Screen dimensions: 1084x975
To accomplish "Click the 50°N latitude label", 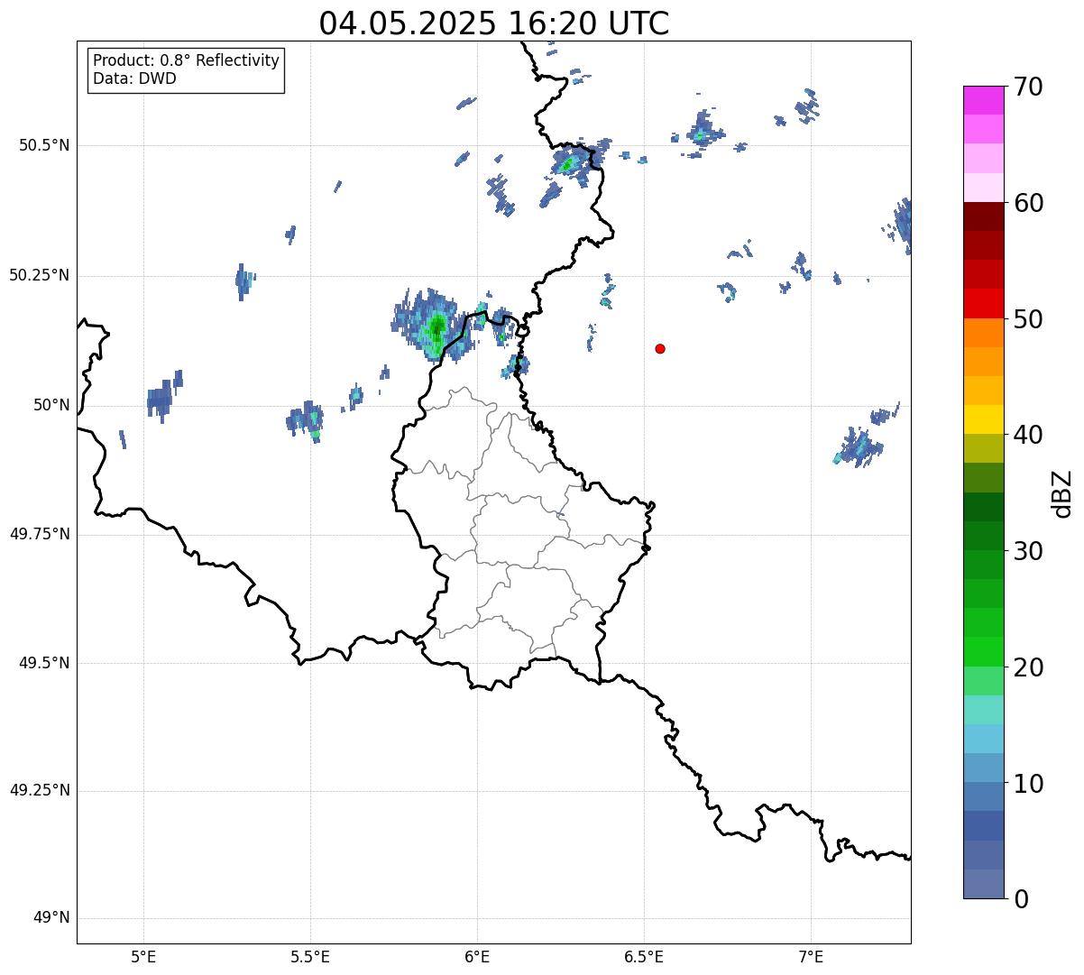I will click(51, 405).
